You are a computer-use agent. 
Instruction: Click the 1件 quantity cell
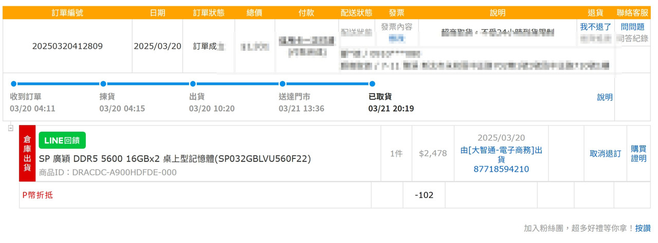click(396, 153)
